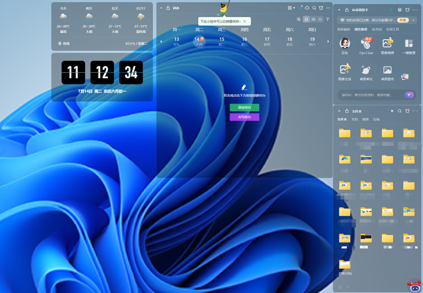Click the red robot mascot icon
The width and height of the screenshot is (423, 293).
(415, 287)
